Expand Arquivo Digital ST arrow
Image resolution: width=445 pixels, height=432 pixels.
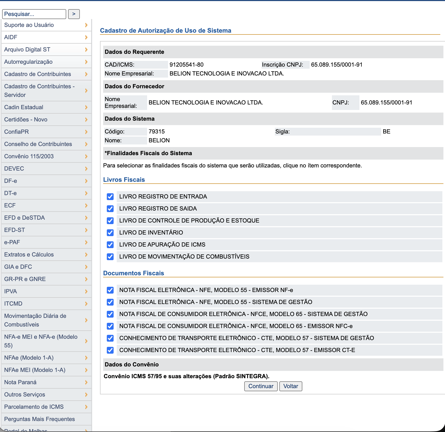point(86,50)
